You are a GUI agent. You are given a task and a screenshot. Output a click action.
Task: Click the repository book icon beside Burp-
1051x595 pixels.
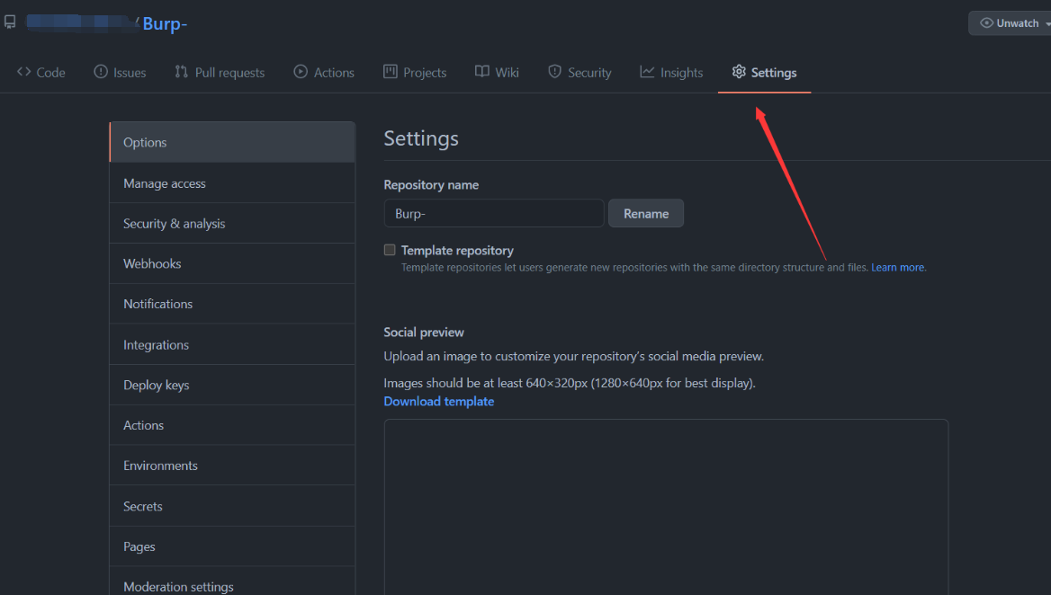point(9,22)
